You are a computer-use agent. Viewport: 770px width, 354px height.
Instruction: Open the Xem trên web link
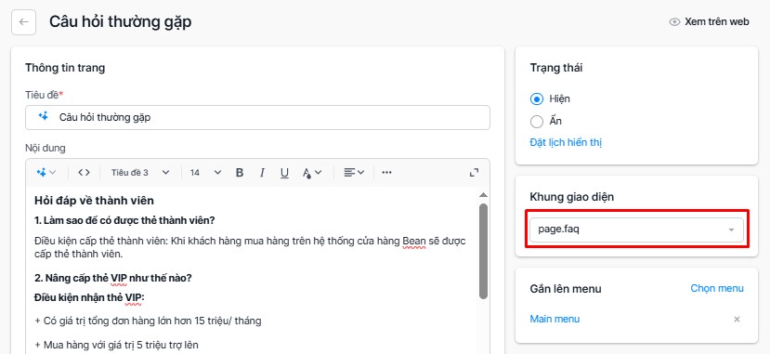coord(716,22)
